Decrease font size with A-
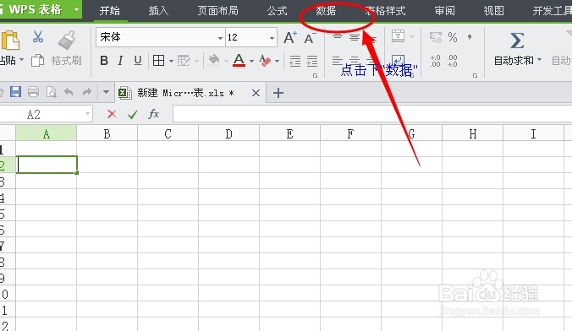Viewport: 572px width, 331px height. 310,38
